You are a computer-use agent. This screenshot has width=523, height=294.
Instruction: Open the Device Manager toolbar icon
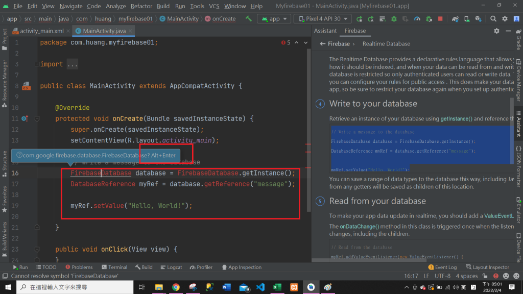pyautogui.click(x=467, y=19)
